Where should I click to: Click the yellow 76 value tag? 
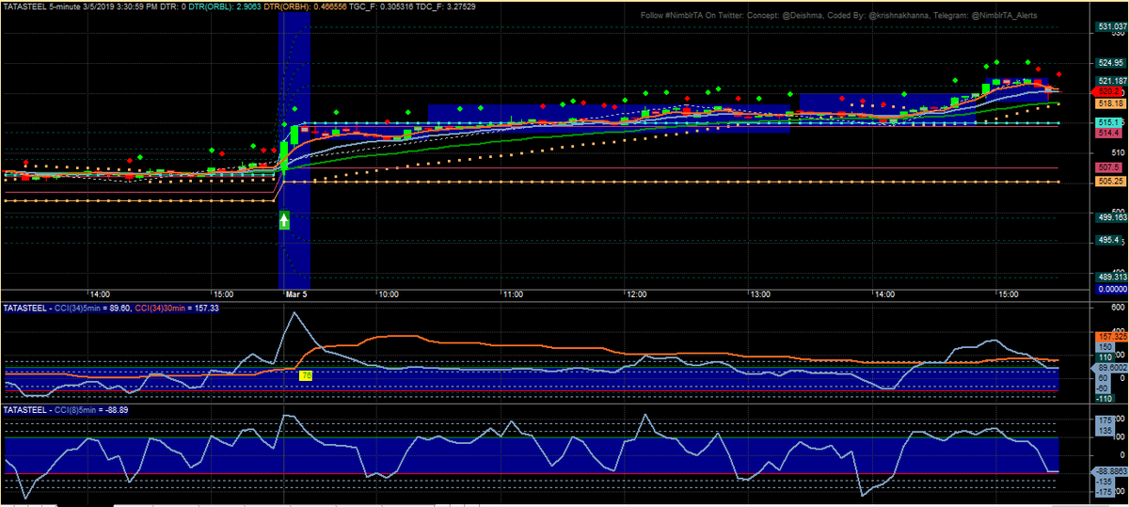pyautogui.click(x=306, y=375)
